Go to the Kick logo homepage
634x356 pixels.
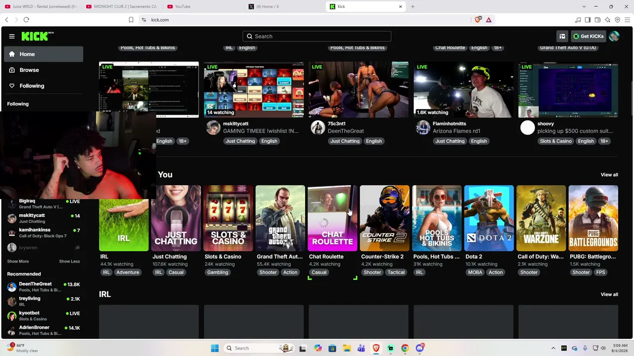[x=37, y=36]
